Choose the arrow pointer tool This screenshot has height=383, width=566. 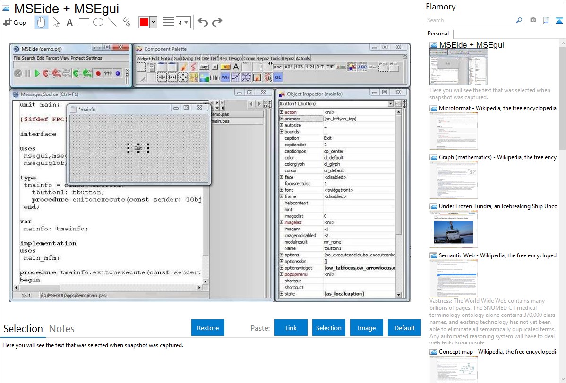56,22
